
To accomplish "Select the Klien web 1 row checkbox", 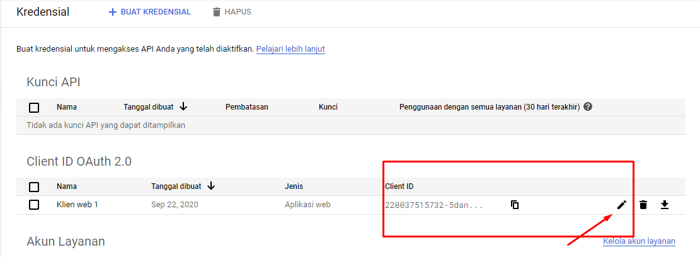I will coord(34,205).
